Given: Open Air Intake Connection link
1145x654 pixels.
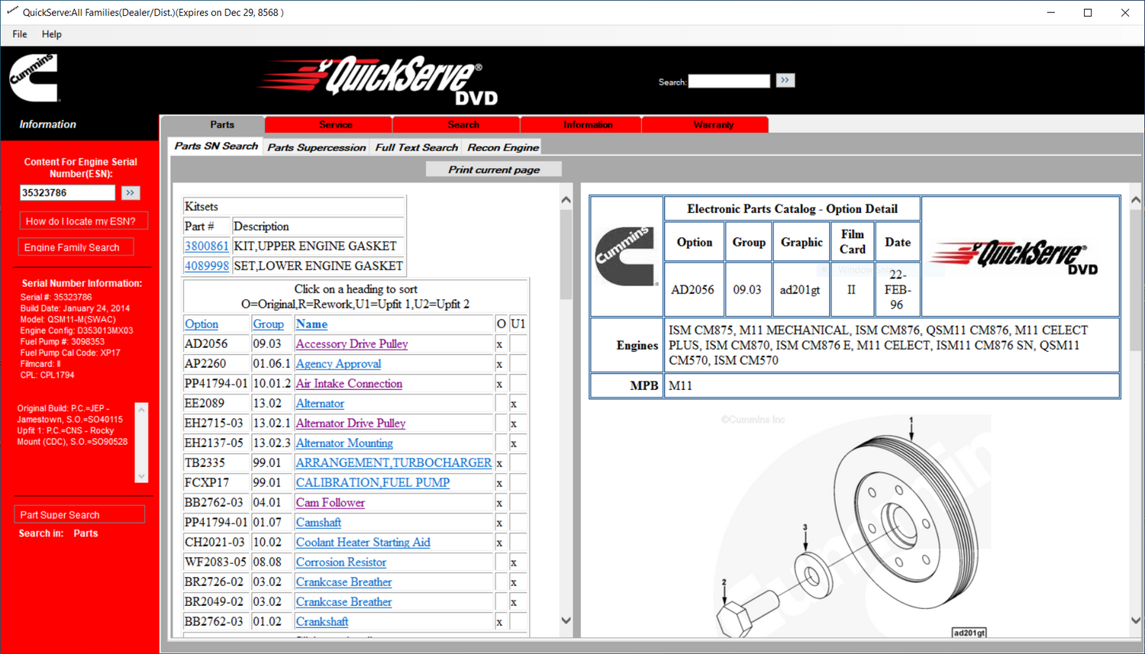Looking at the screenshot, I should tap(349, 384).
